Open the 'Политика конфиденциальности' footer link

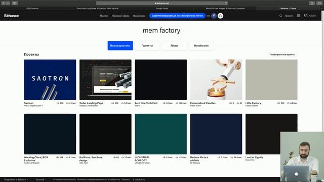92,180
